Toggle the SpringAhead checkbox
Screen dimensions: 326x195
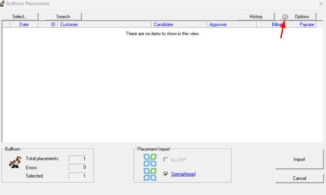(166, 174)
